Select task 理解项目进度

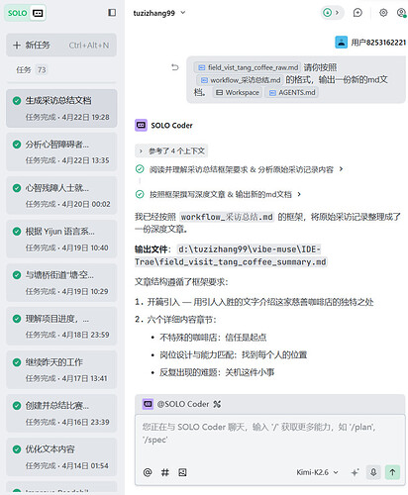pyautogui.click(x=61, y=327)
